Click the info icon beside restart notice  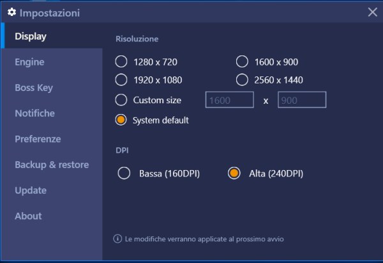117,239
